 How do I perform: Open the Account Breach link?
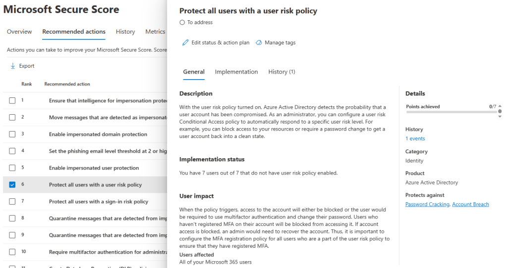click(470, 204)
